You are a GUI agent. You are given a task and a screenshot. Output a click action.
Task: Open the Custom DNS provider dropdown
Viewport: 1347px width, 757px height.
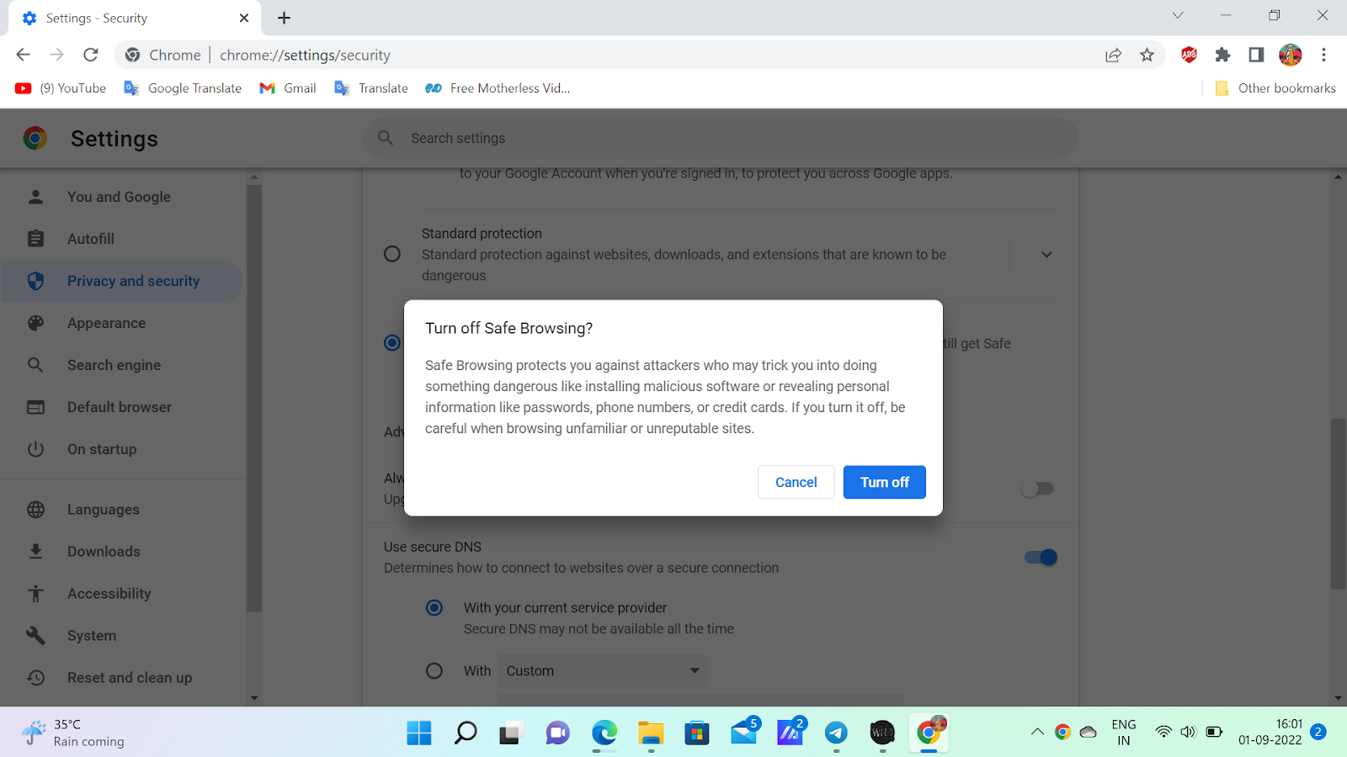pos(603,671)
